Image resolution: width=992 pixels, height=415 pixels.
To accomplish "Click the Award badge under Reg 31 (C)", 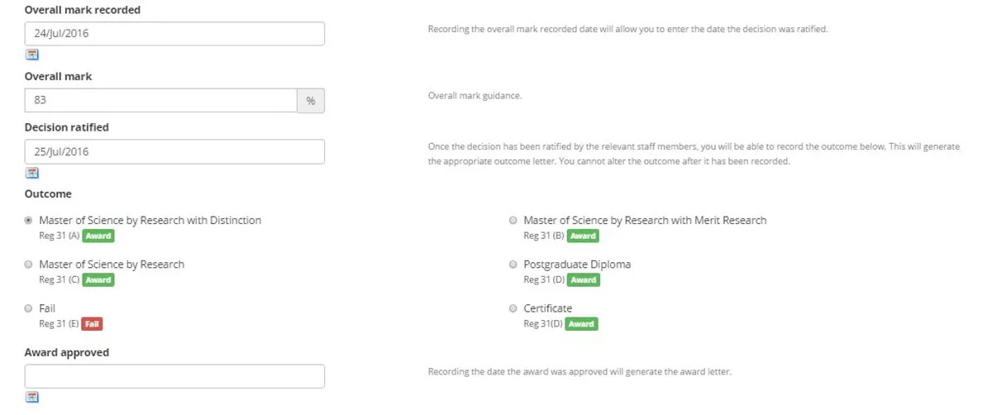I will tap(98, 280).
